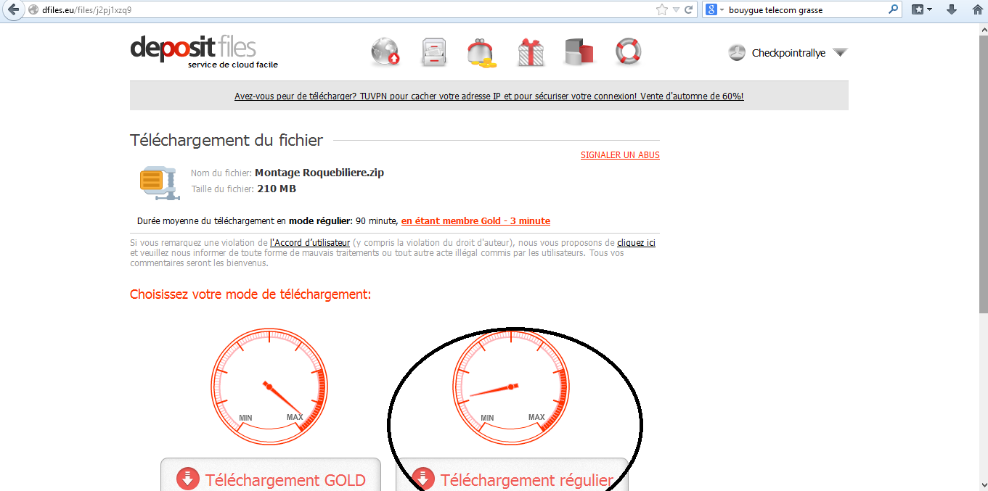The height and width of the screenshot is (491, 988).
Task: Open the lifebuoy help icon
Action: 628,52
